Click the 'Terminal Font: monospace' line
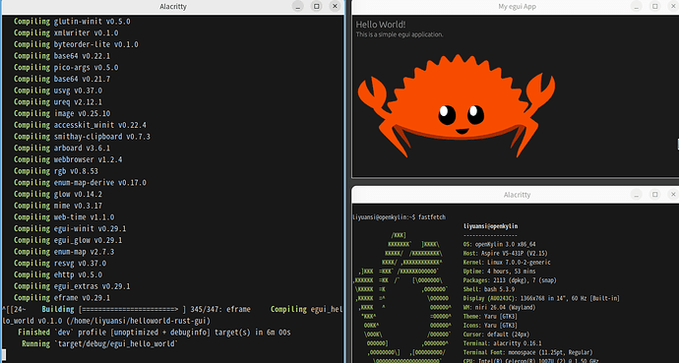Screen dimensions: 679x363 pyautogui.click(x=527, y=352)
